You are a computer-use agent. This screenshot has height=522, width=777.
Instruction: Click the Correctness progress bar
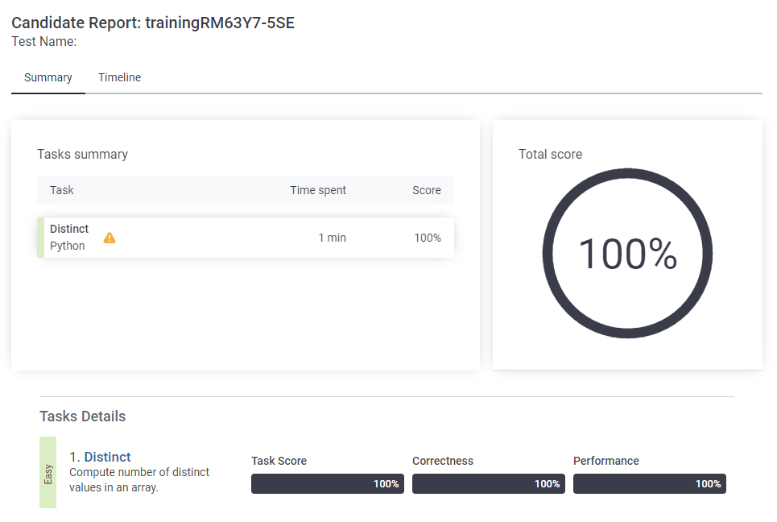(489, 484)
